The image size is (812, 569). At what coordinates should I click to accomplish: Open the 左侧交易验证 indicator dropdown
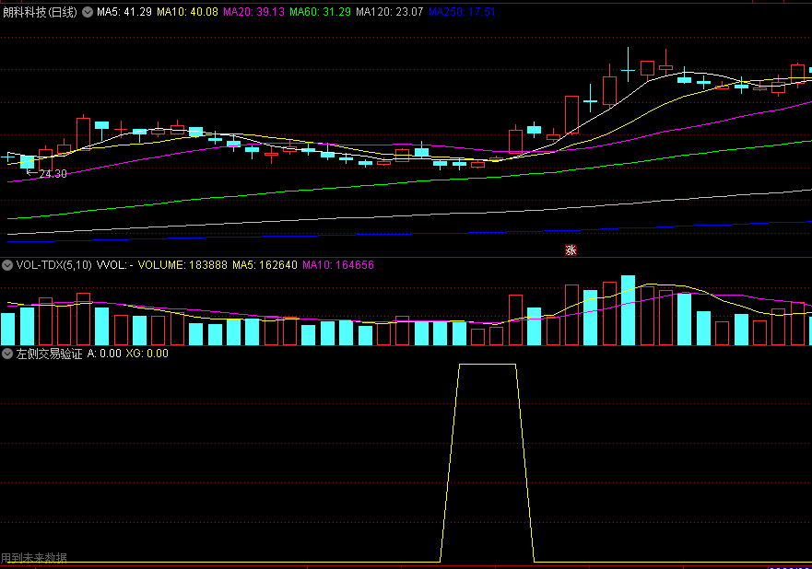coord(7,354)
